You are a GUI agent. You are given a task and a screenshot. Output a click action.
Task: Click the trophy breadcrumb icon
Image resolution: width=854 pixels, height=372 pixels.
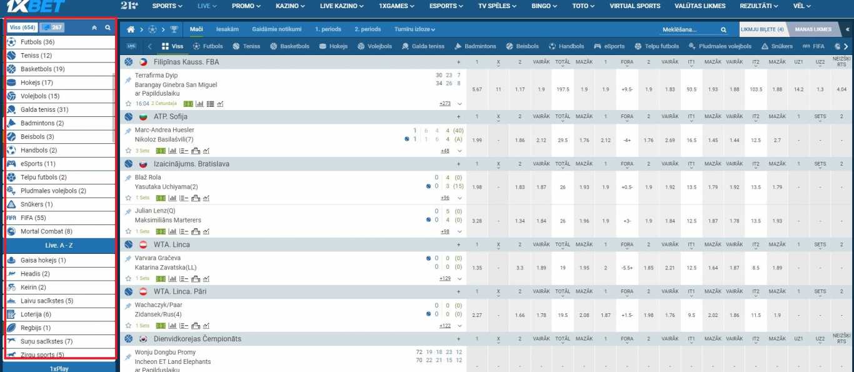pos(174,29)
